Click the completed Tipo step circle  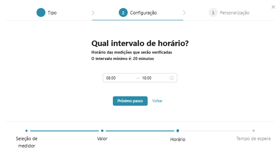pyautogui.click(x=41, y=13)
